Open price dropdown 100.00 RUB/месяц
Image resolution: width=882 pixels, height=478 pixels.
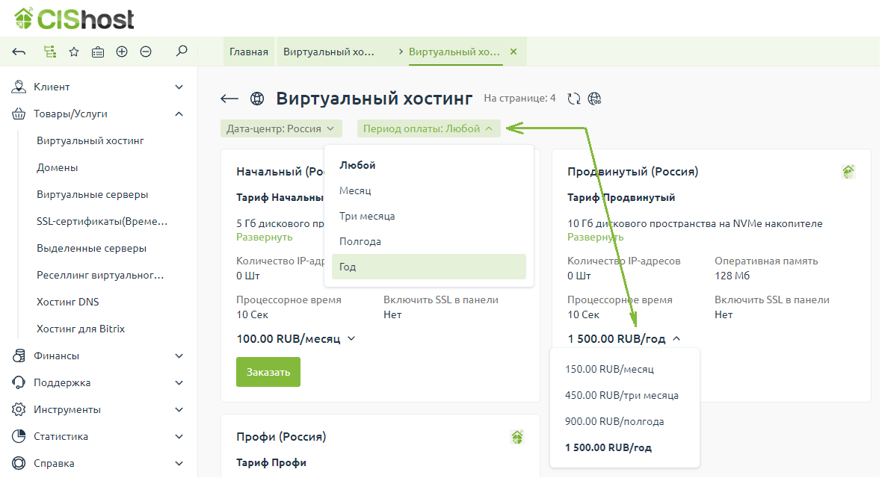(x=296, y=338)
